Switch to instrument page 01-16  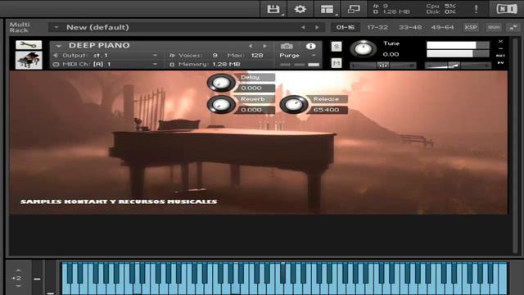click(x=346, y=27)
